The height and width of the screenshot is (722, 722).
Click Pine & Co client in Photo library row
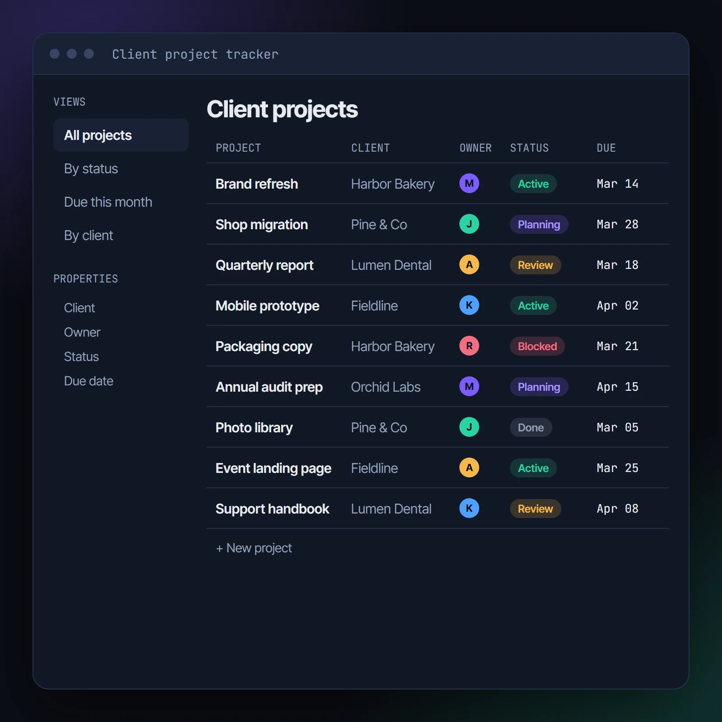tap(379, 427)
